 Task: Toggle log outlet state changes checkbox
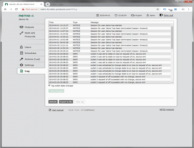(x=49, y=86)
